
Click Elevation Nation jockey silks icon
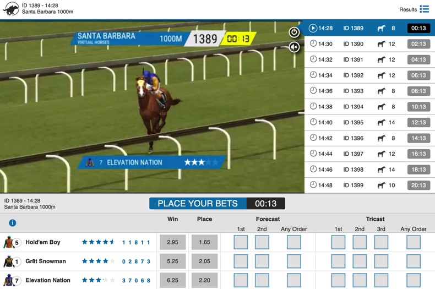[x=9, y=280]
